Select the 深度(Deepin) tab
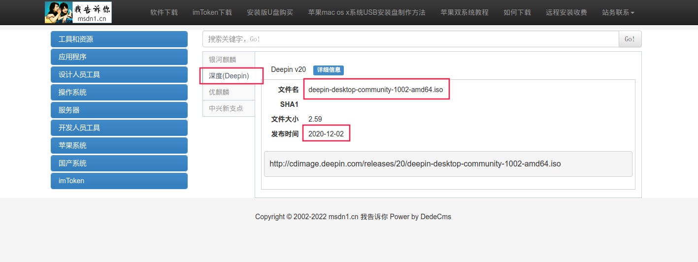 point(229,76)
